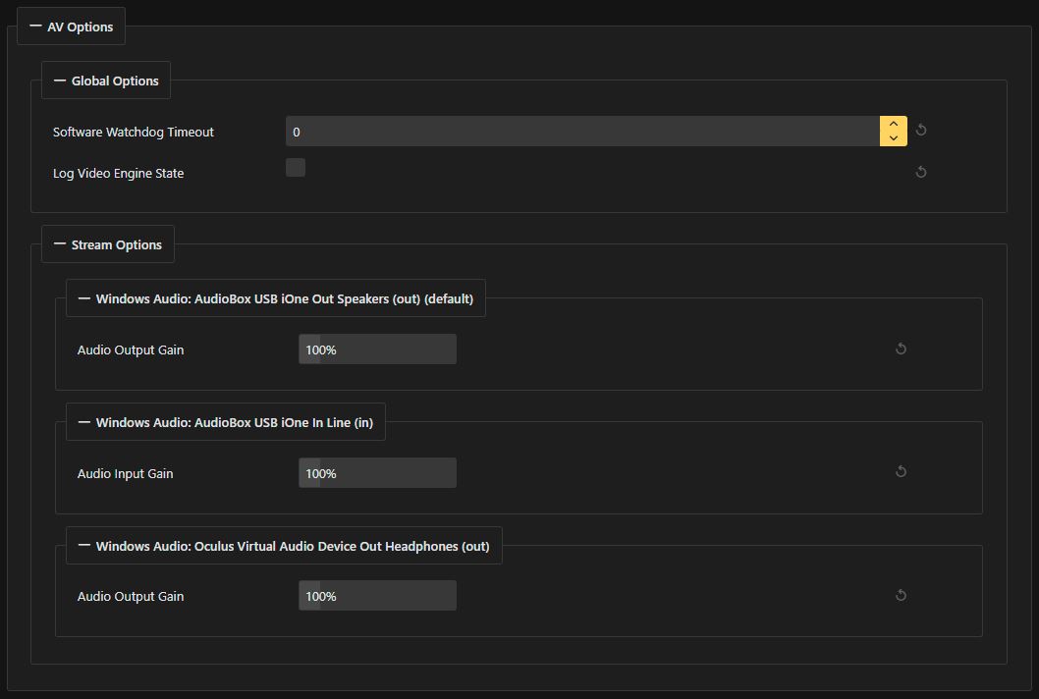Click the Software Watchdog Timeout label
1039x699 pixels.
(x=134, y=133)
